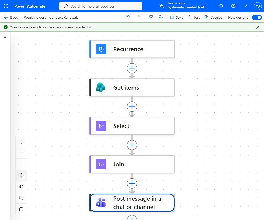Click the data operation icon on Select
The height and width of the screenshot is (220, 264).
[x=101, y=126]
